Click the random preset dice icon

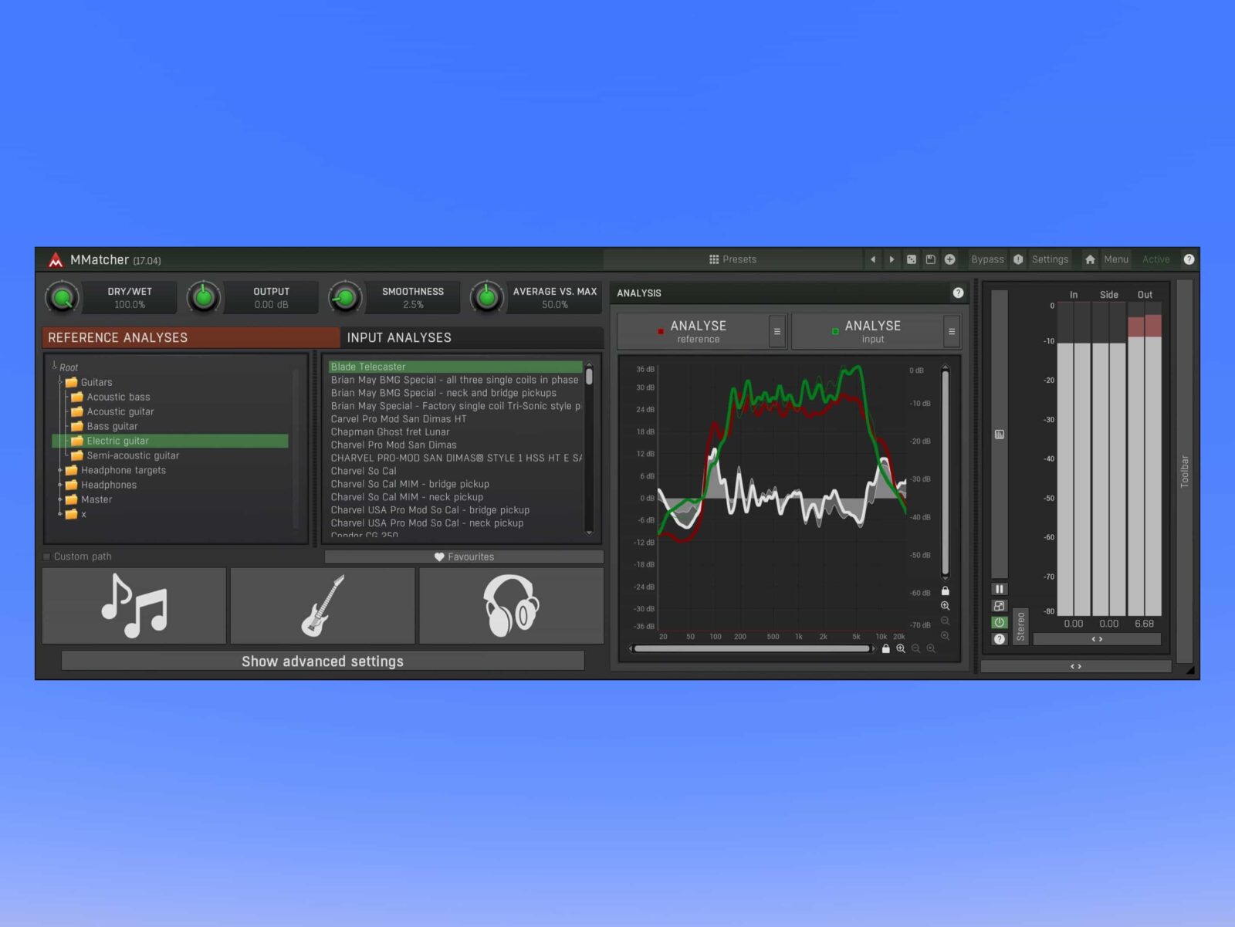[x=912, y=259]
